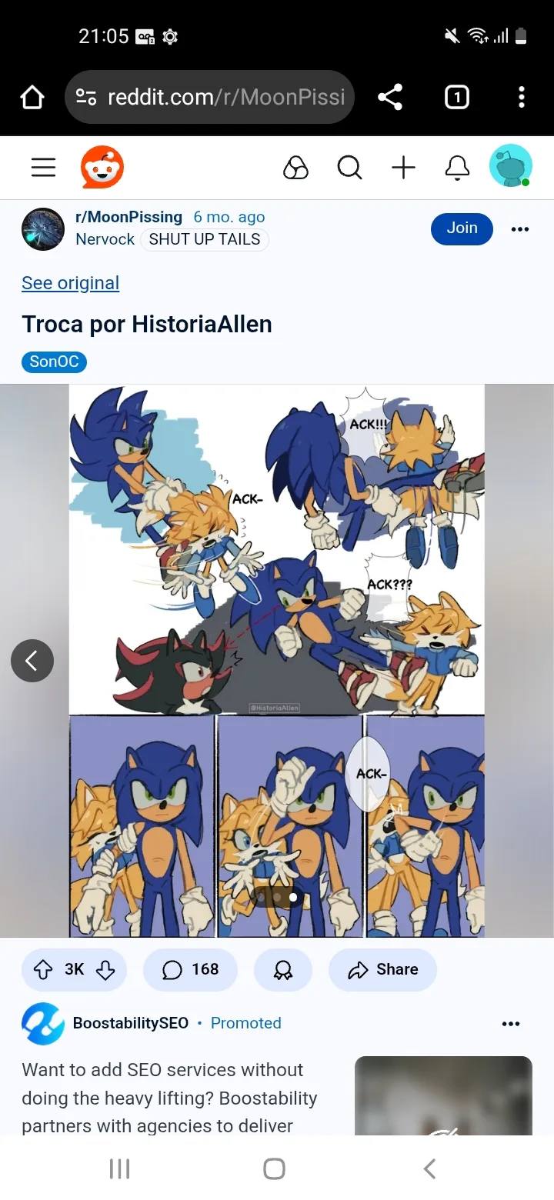Open Chrome home page icon
The height and width of the screenshot is (1200, 554).
pyautogui.click(x=32, y=97)
